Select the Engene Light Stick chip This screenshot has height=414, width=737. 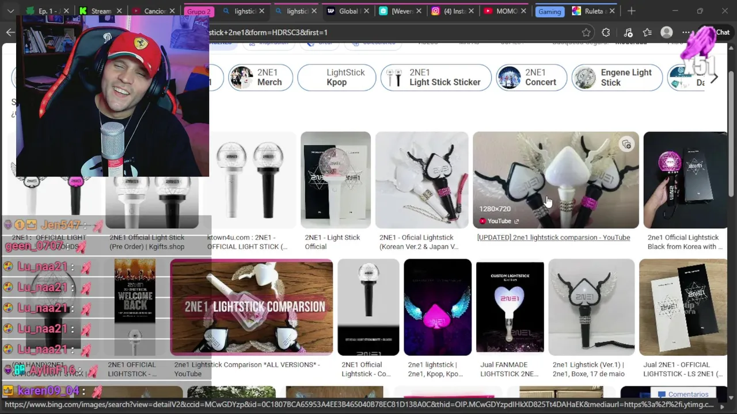point(617,77)
